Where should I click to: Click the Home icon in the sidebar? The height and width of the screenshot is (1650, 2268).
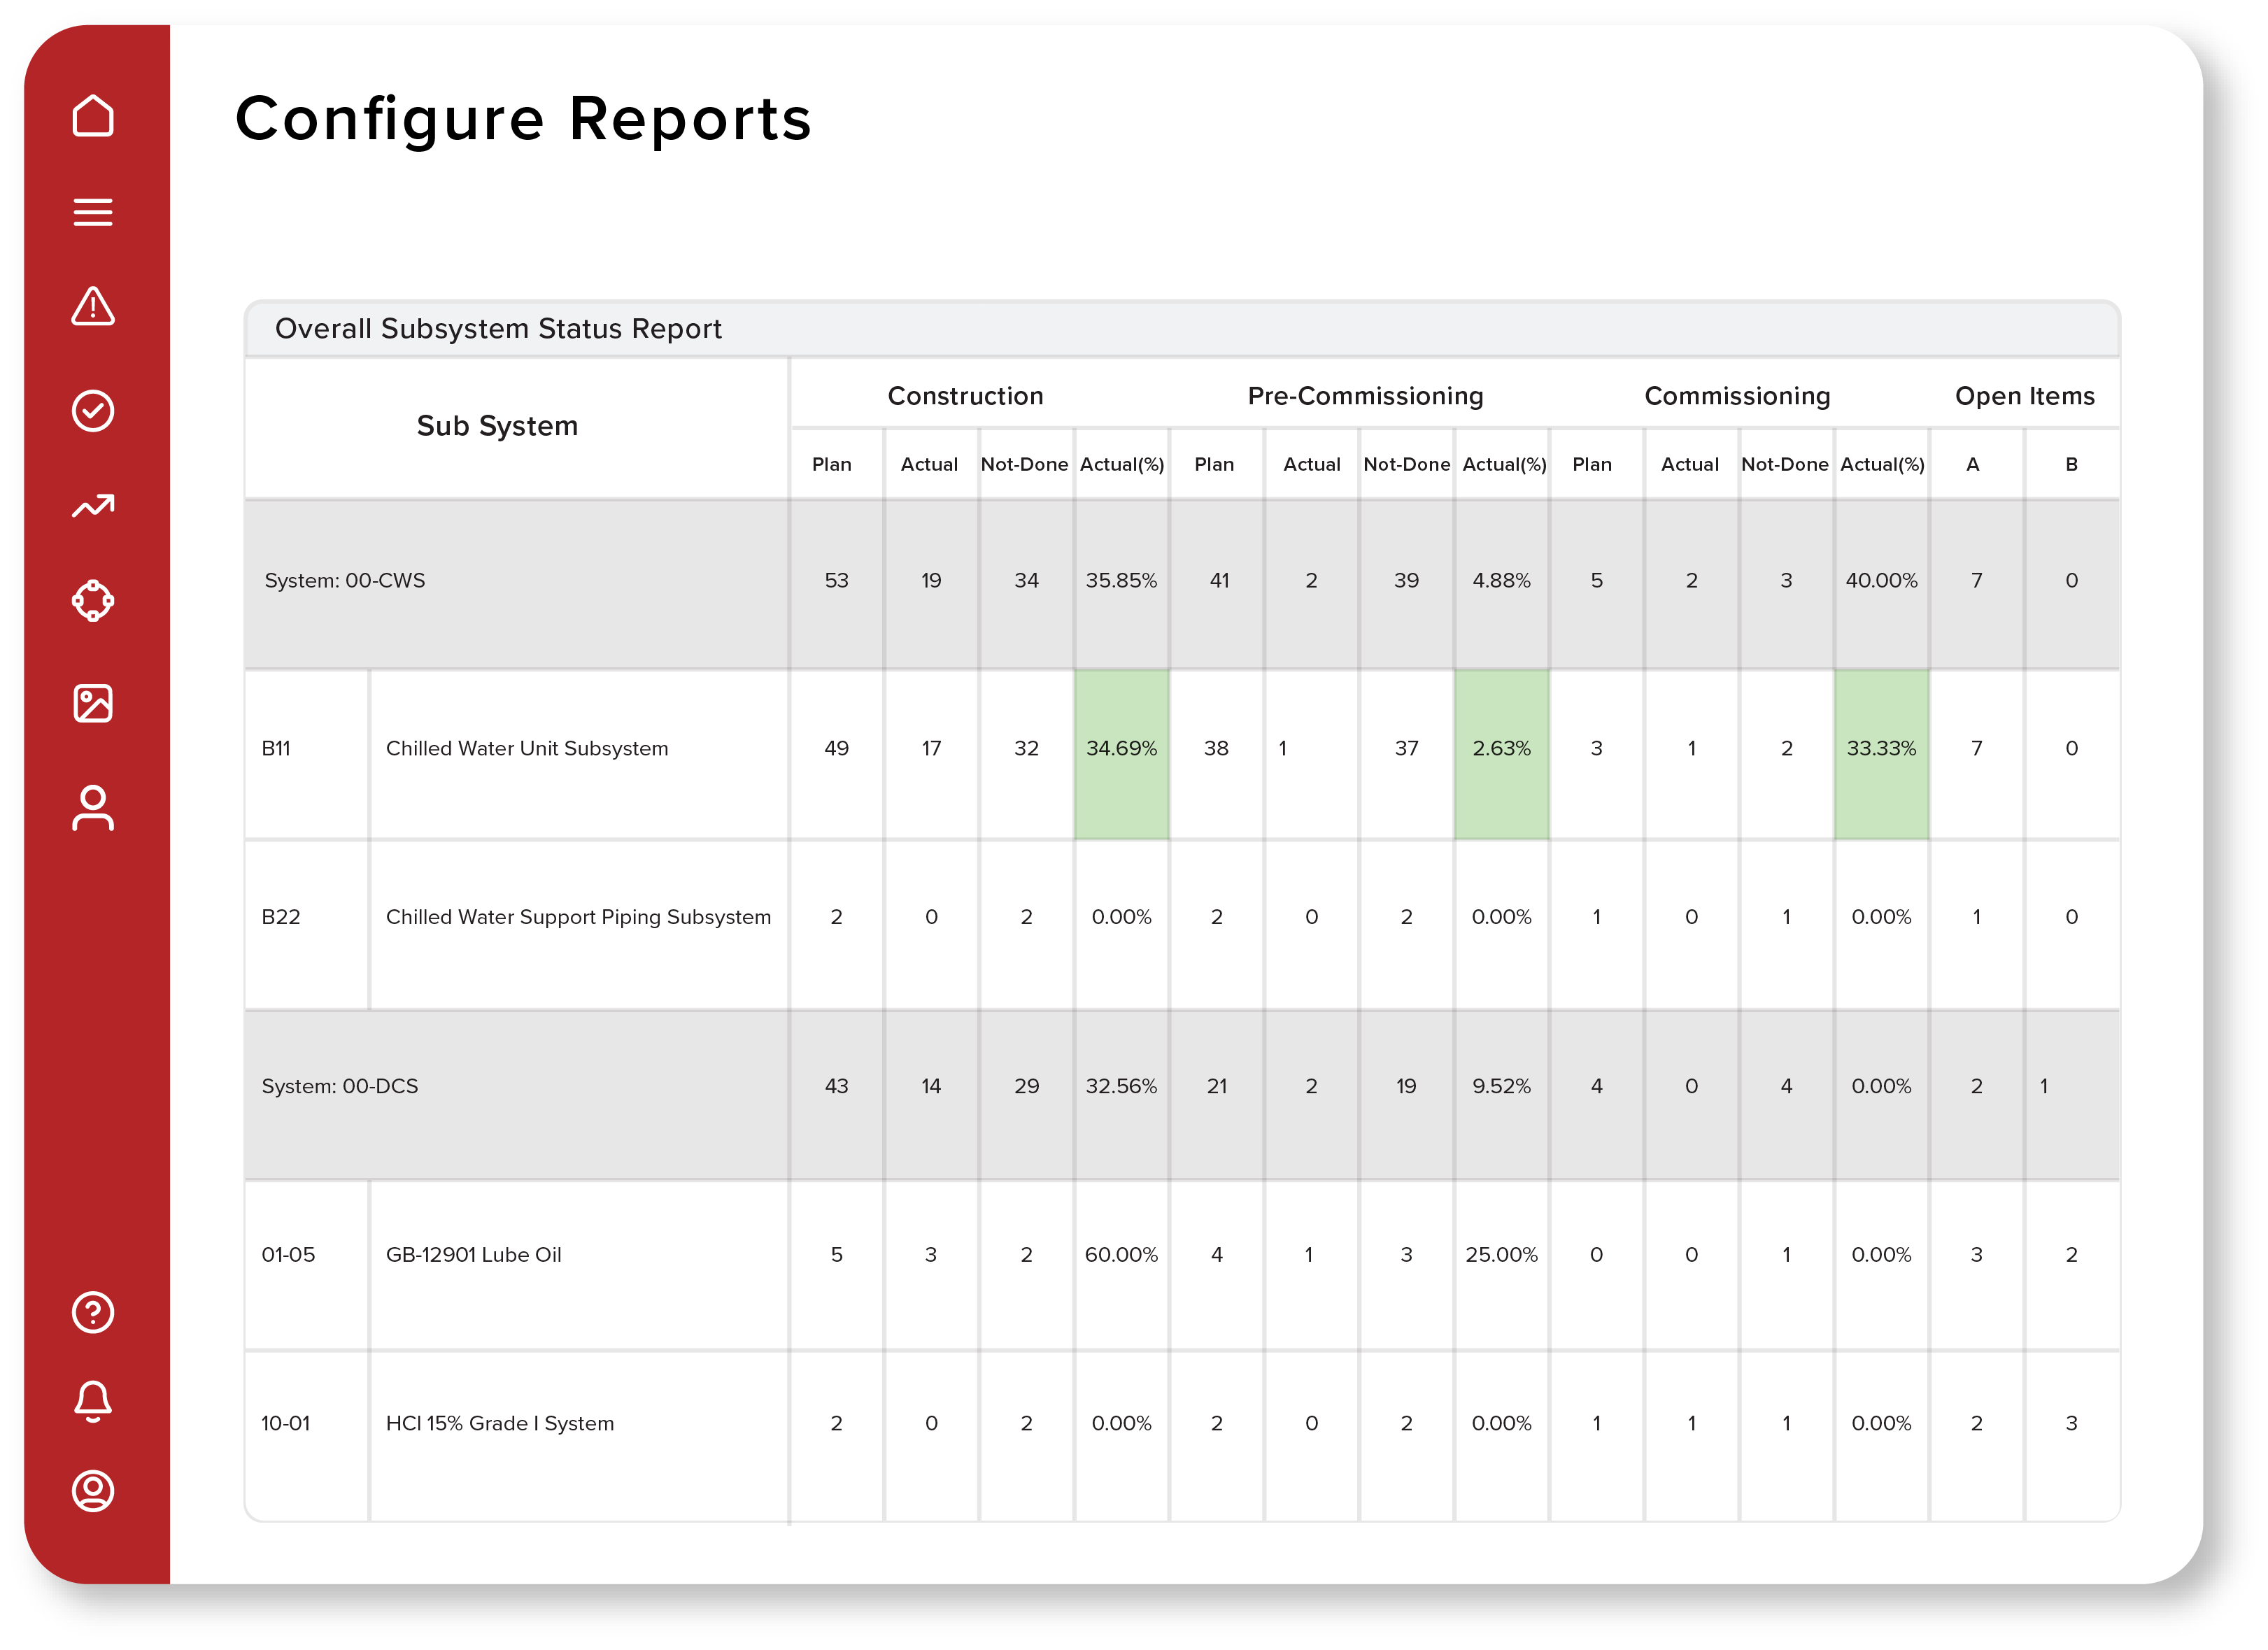[x=93, y=116]
